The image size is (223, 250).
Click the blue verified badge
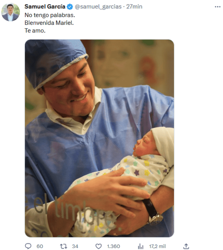(x=70, y=7)
